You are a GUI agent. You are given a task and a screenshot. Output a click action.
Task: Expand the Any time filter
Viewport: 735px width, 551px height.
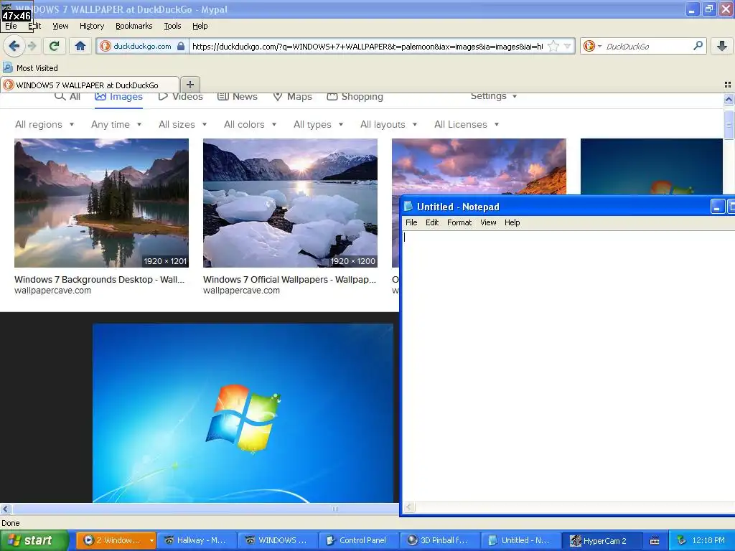[x=116, y=124]
